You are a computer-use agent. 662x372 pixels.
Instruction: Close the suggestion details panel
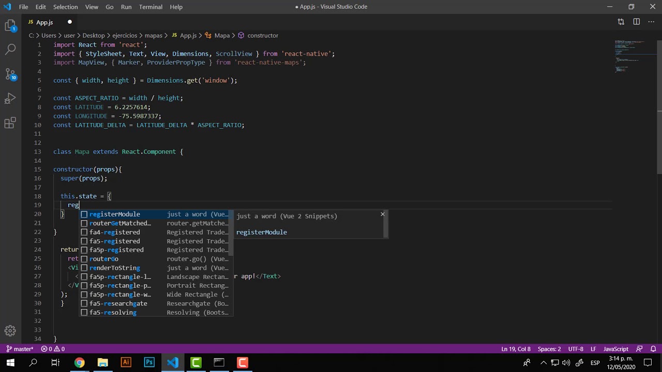pos(383,214)
